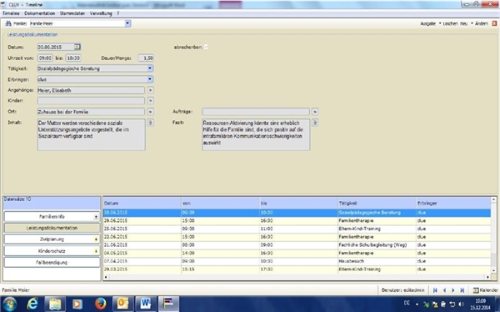Jump to first record navigation arrow
500x312 pixels.
(435, 290)
